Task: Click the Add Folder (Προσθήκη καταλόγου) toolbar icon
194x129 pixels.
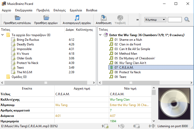Action: (17, 18)
